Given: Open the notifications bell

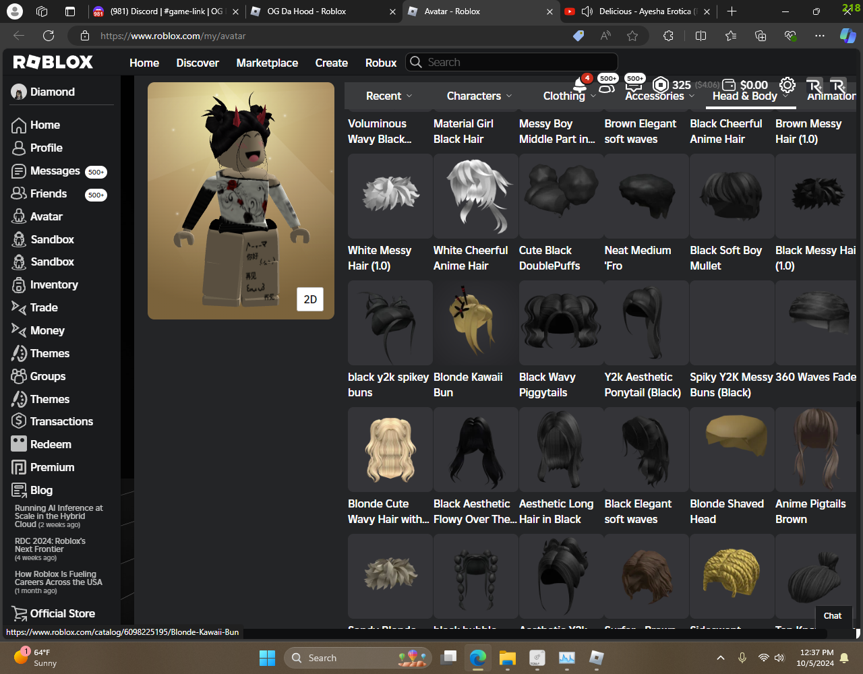Looking at the screenshot, I should click(x=579, y=85).
